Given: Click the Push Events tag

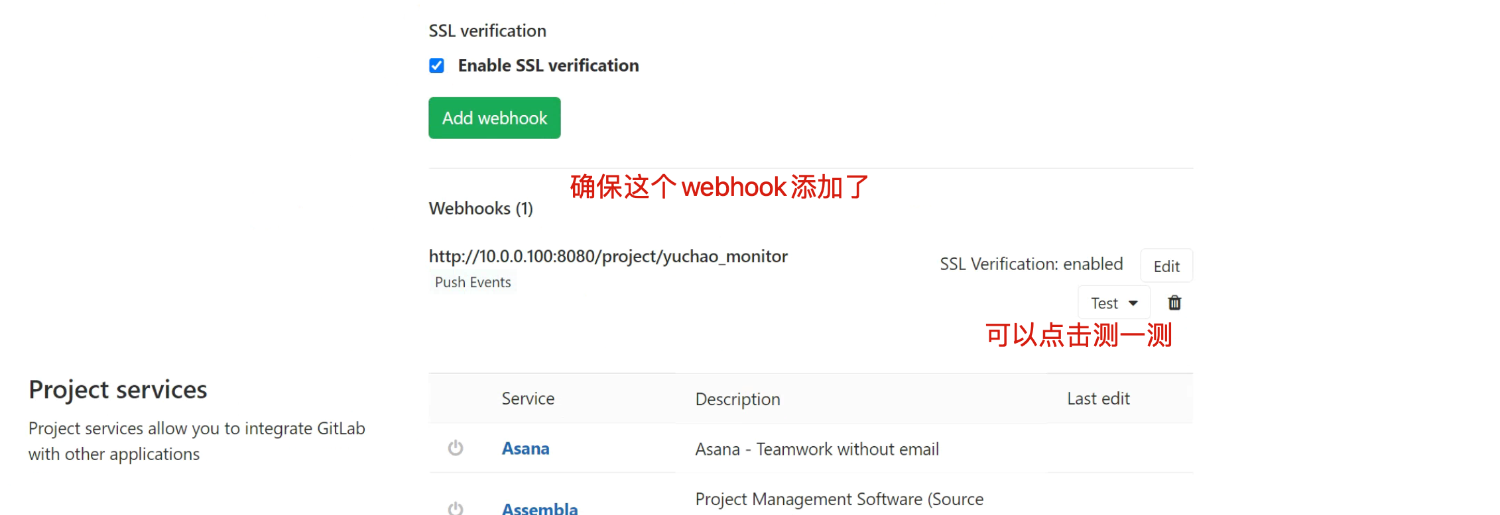Looking at the screenshot, I should [473, 282].
